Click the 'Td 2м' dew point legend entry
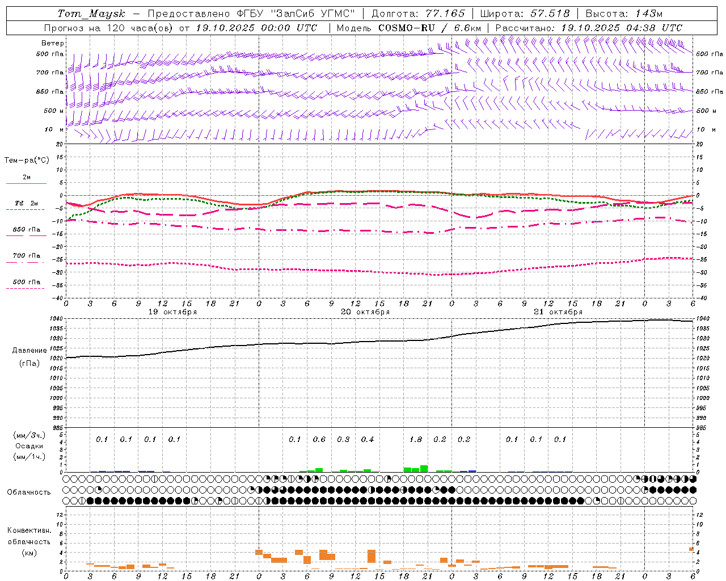726x581 pixels. coord(27,203)
